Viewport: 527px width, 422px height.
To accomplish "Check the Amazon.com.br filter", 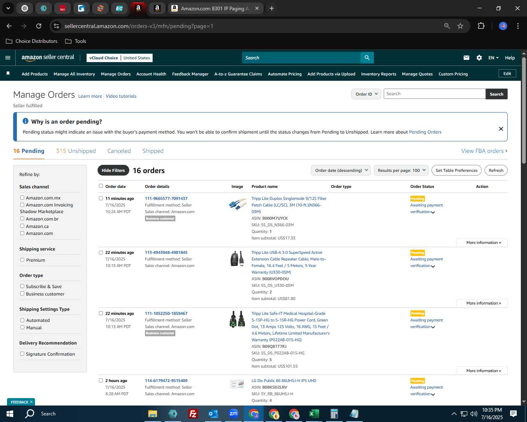I will coord(22,219).
